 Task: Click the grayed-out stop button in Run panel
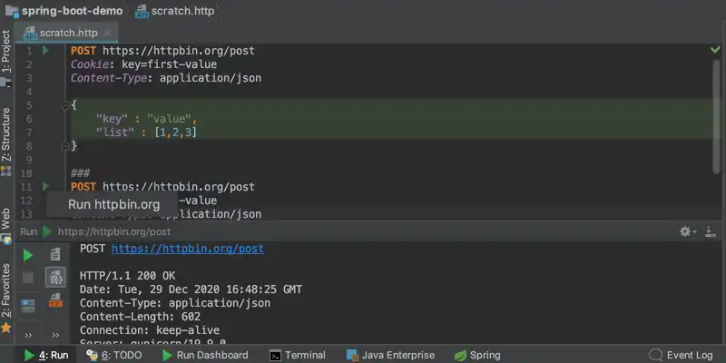[x=28, y=277]
